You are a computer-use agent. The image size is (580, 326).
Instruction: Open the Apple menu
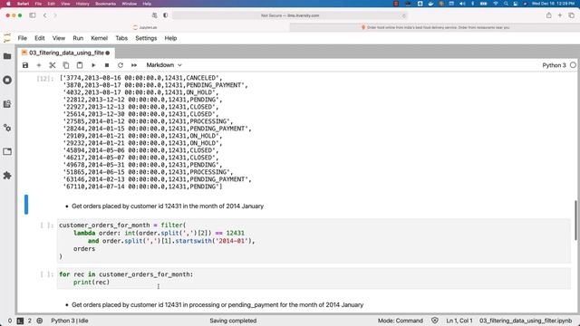[8, 4]
